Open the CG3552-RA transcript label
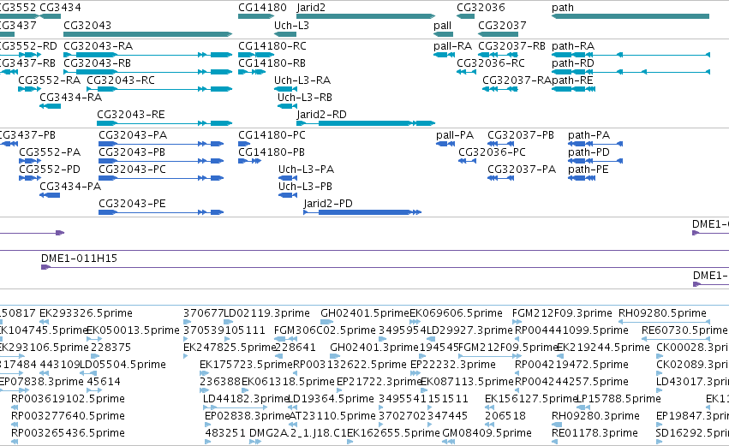Viewport: 729px width, 446px height. pyautogui.click(x=50, y=80)
